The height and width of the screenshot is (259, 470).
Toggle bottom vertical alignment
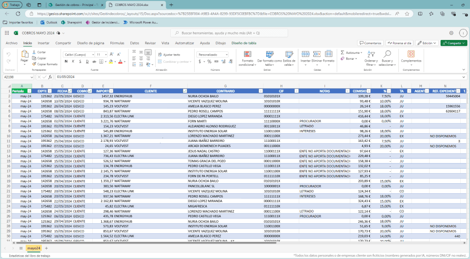click(x=148, y=52)
